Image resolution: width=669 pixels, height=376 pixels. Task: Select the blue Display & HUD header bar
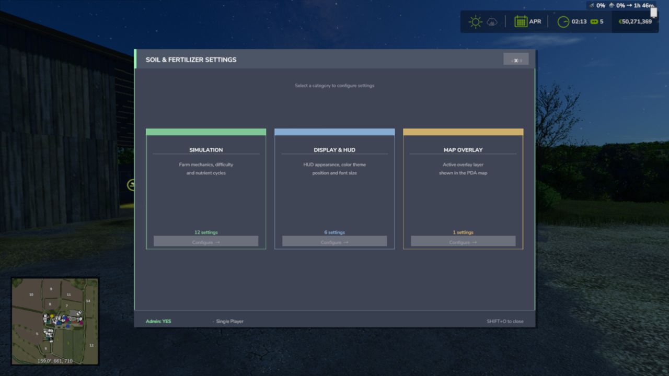[334, 132]
